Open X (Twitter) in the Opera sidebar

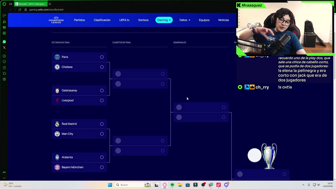pyautogui.click(x=4, y=48)
